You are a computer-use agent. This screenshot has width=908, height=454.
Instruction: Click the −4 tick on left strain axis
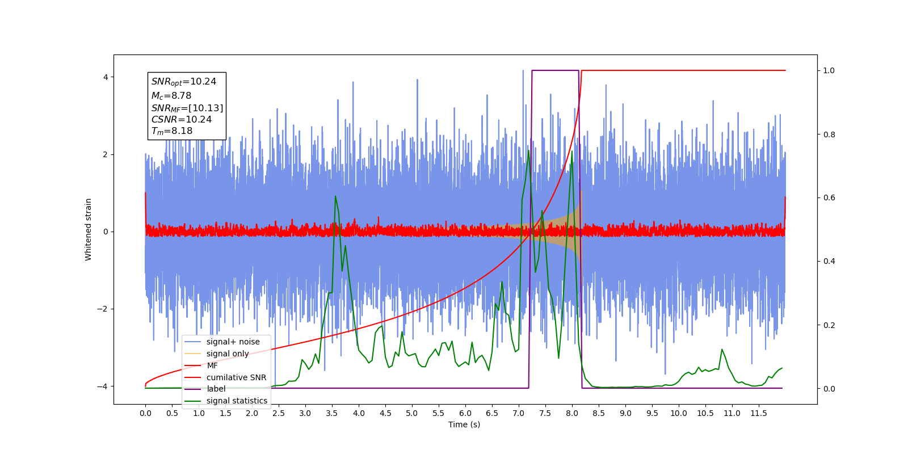click(x=103, y=386)
